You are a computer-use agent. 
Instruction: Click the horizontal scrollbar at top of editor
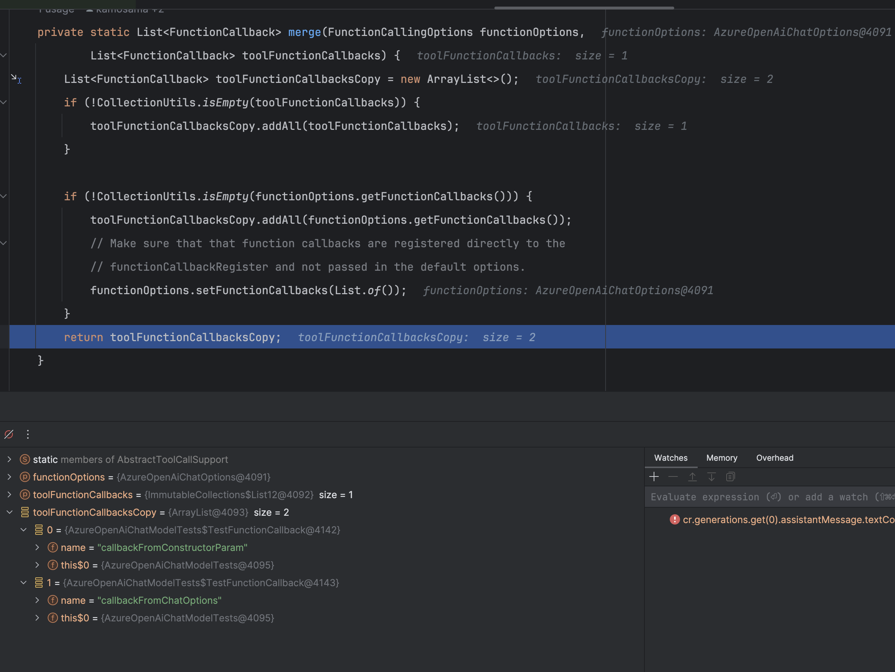click(584, 7)
